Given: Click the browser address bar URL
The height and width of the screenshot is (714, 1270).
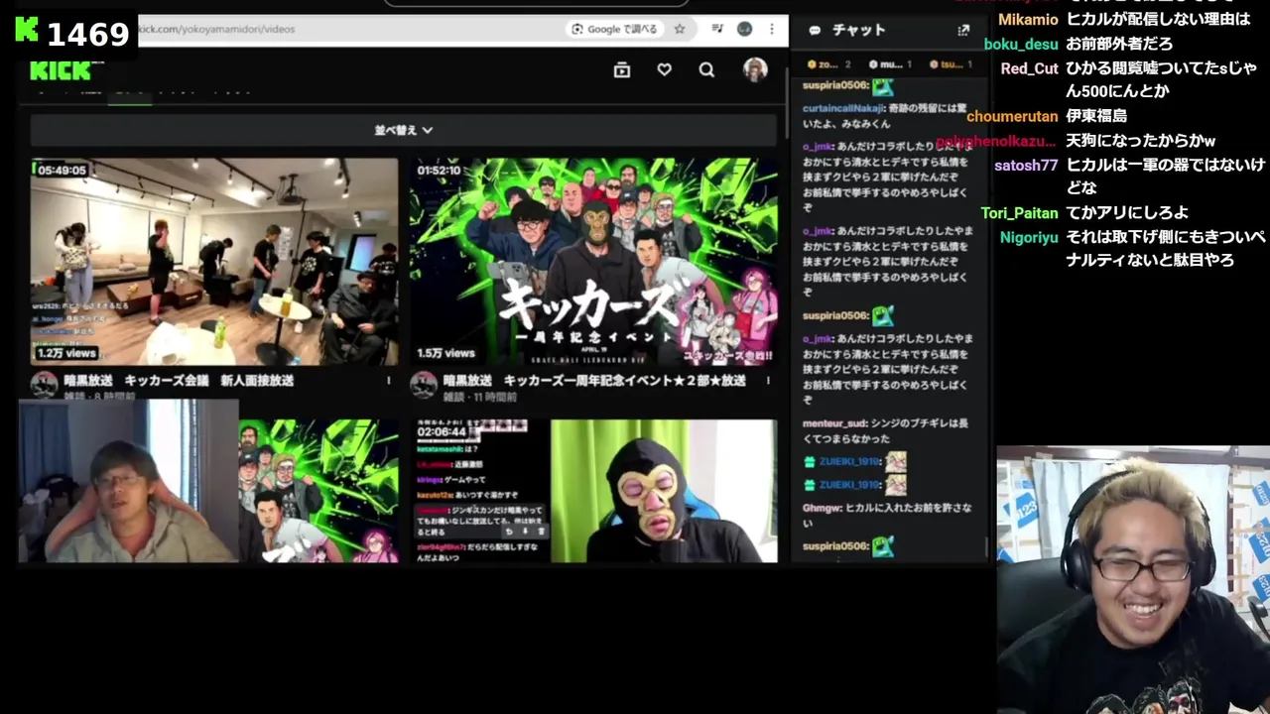Looking at the screenshot, I should 216,29.
